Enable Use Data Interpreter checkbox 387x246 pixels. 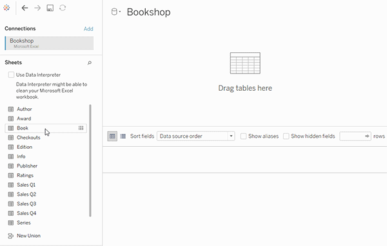(11, 75)
